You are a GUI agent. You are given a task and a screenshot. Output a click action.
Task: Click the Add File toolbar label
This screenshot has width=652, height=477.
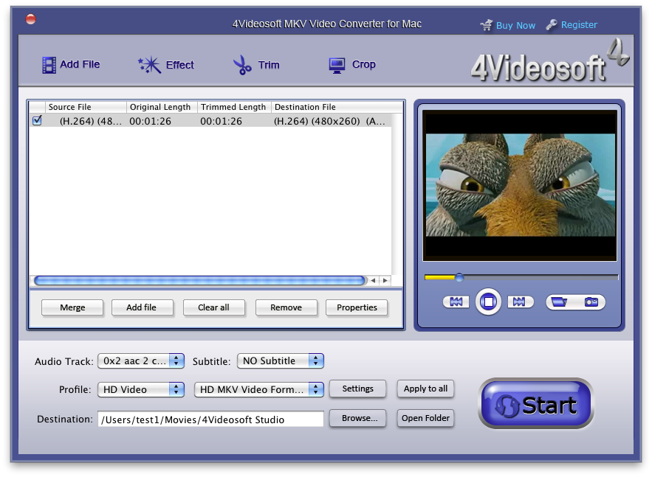80,64
